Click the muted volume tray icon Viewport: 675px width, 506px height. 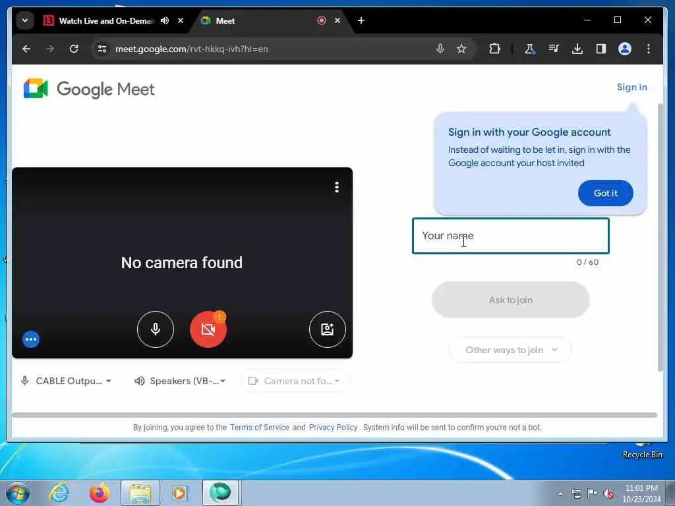click(608, 494)
